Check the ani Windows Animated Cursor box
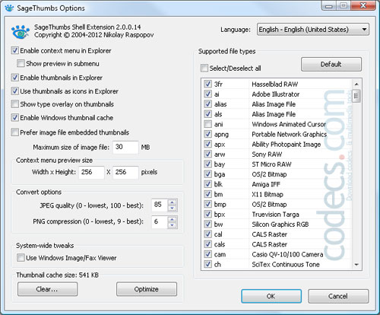The width and height of the screenshot is (380, 315). pos(207,124)
